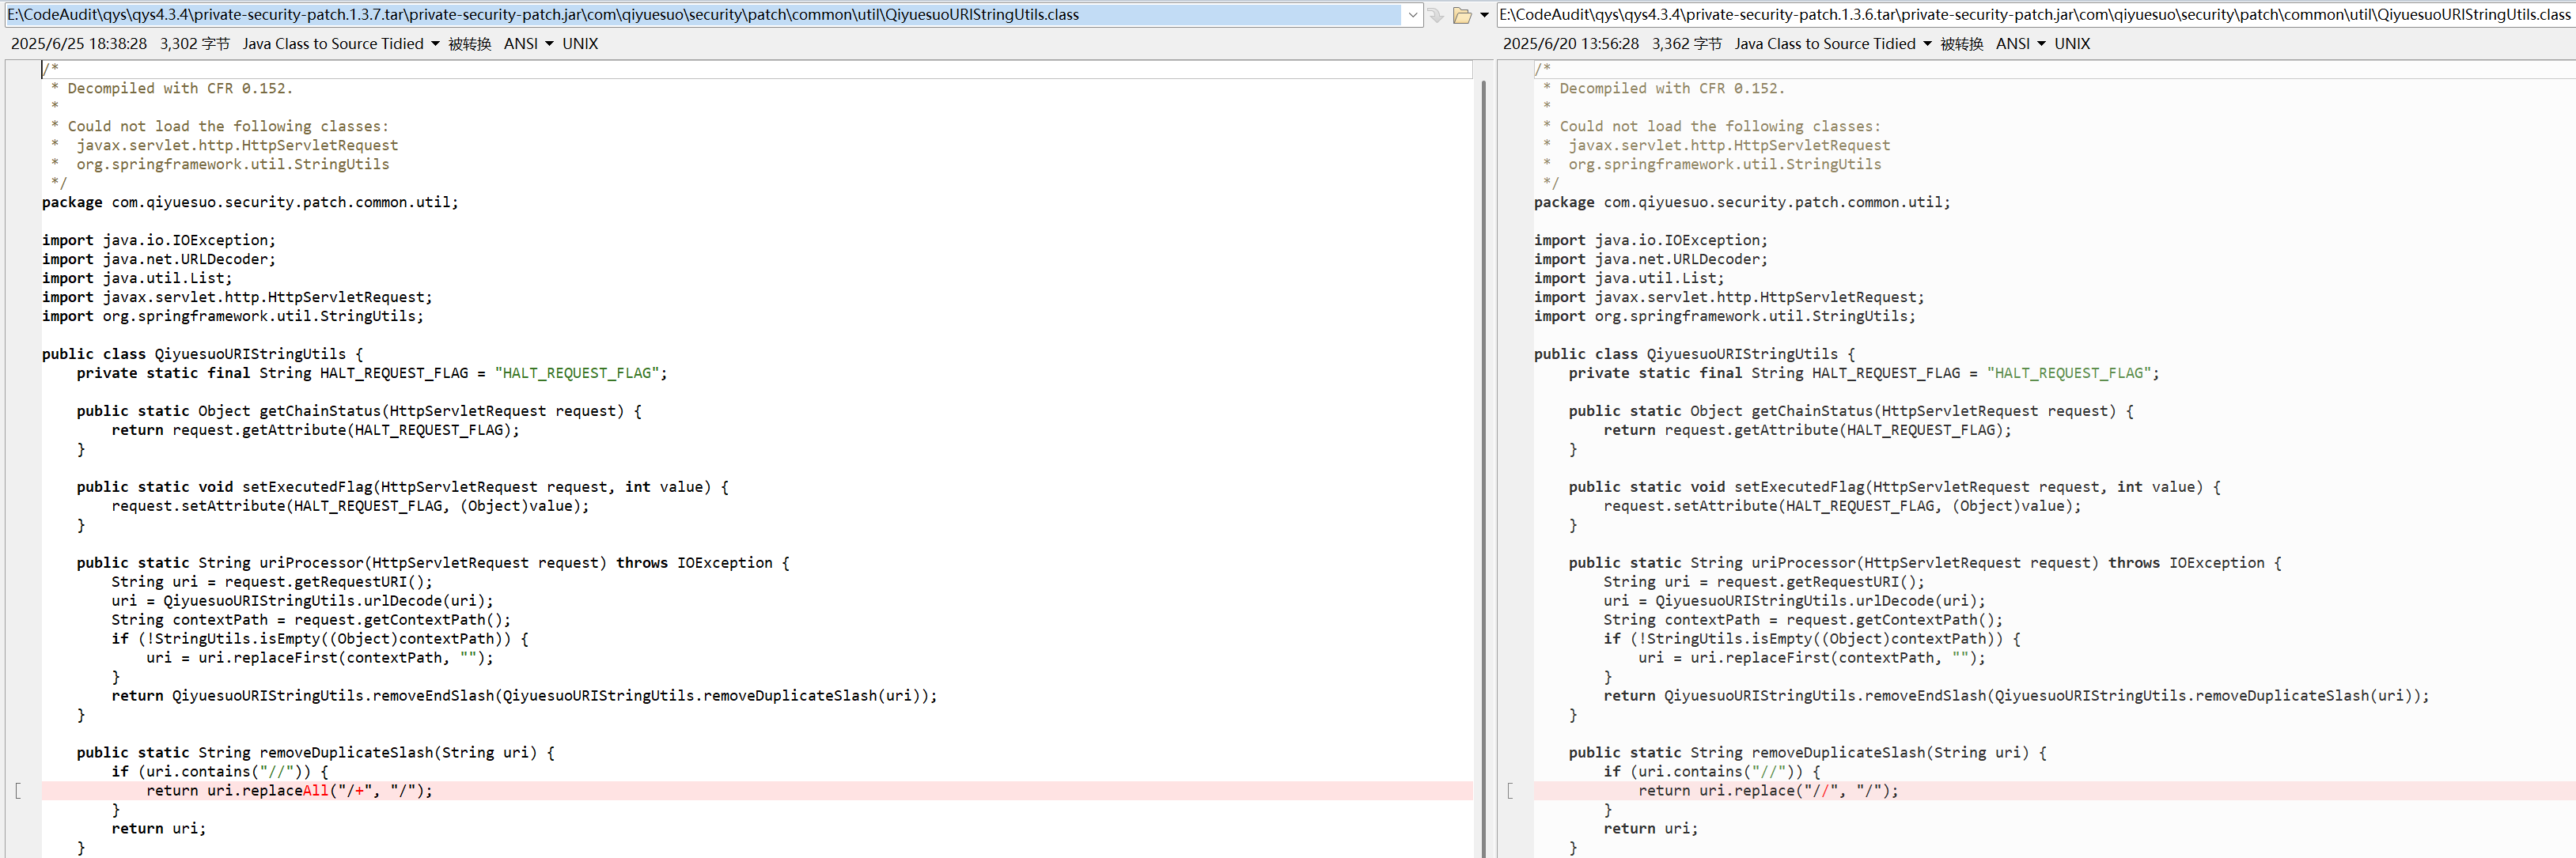Screen dimensions: 2576x858
Task: Click the right gutter diff bracket marker
Action: 1510,791
